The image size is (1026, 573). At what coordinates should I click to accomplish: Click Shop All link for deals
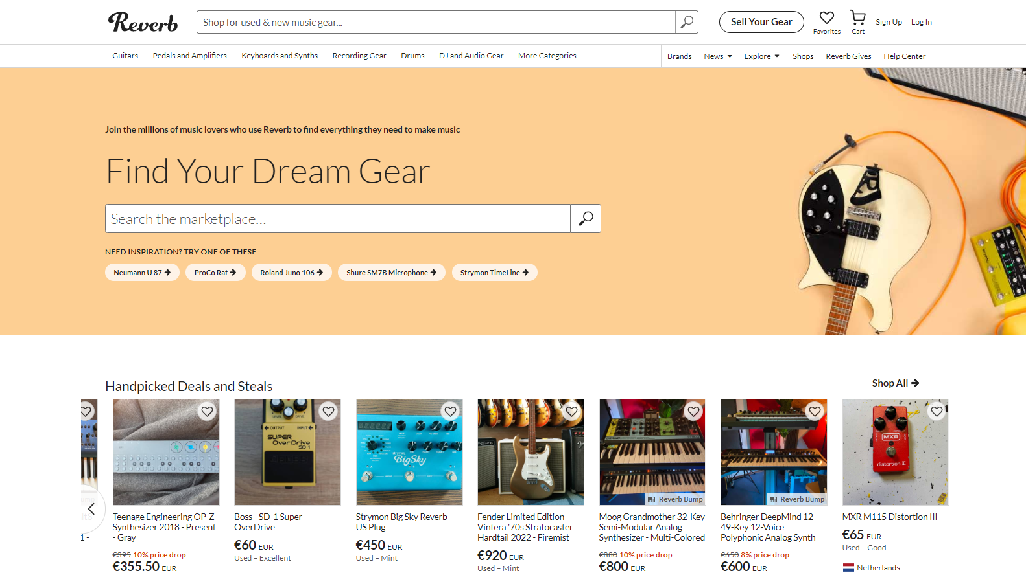click(896, 383)
